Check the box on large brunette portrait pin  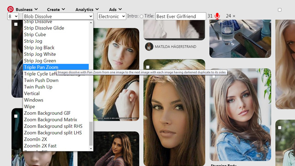tap(147, 67)
